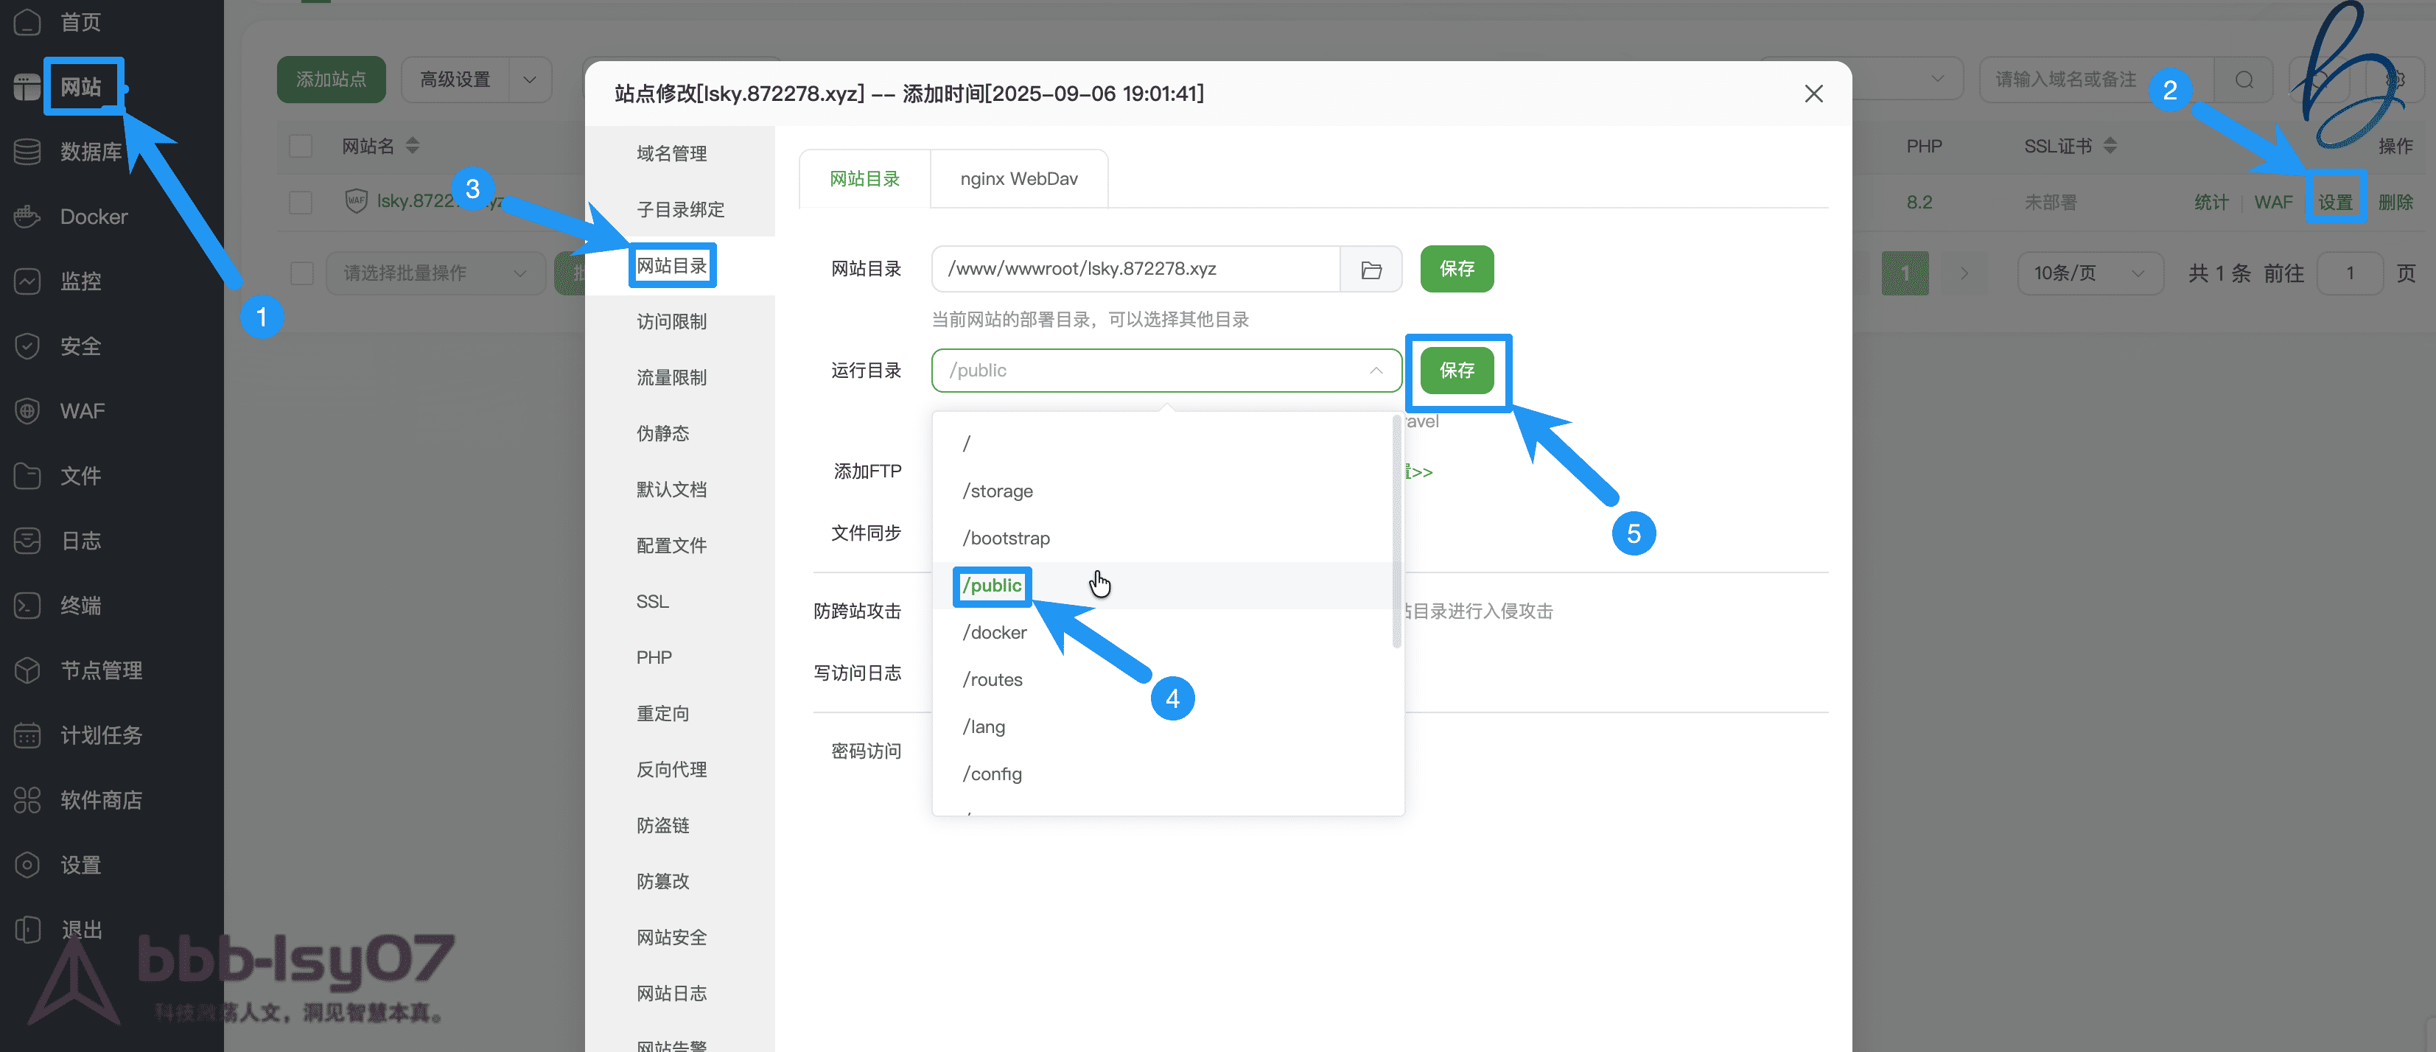The image size is (2436, 1052).
Task: Check the checkbox beside batch operation row
Action: point(301,273)
